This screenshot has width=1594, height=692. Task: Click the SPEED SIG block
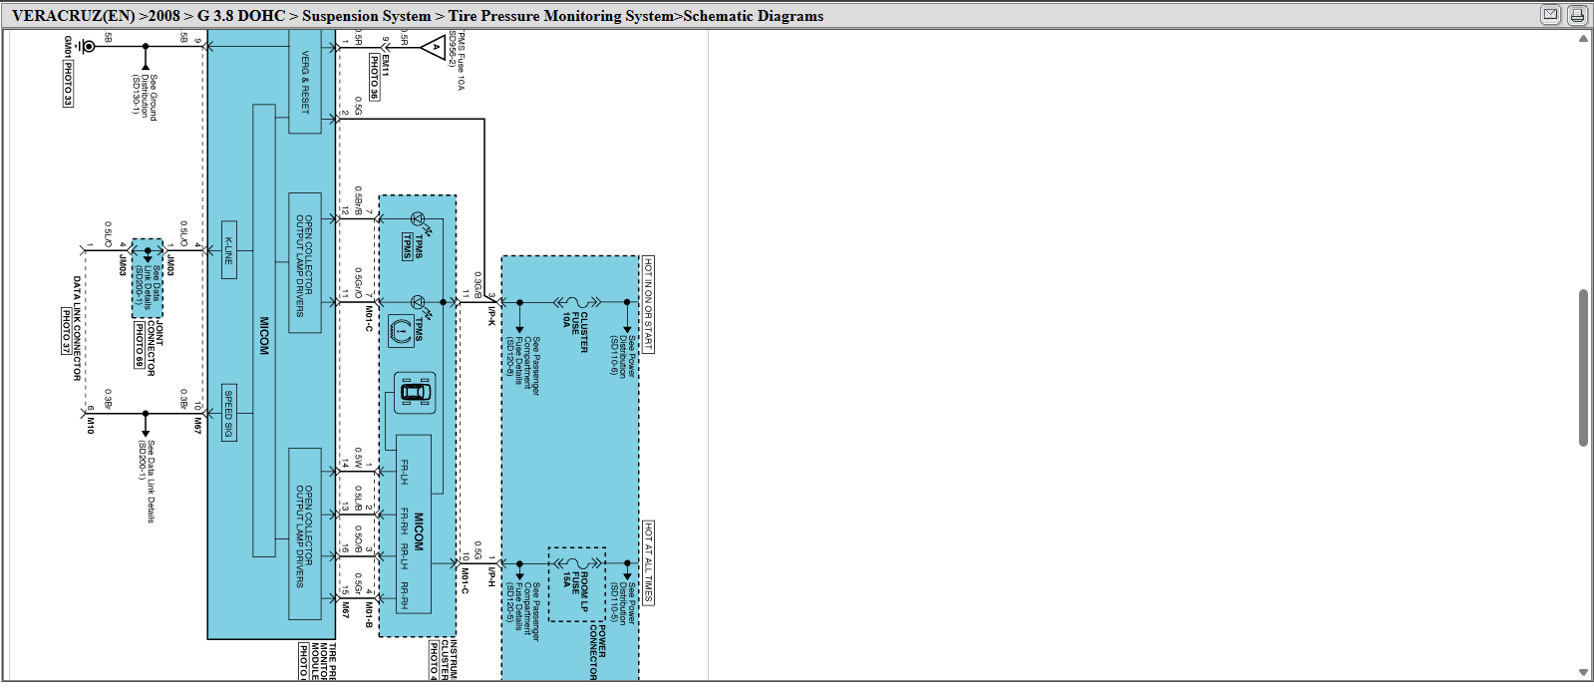click(229, 412)
